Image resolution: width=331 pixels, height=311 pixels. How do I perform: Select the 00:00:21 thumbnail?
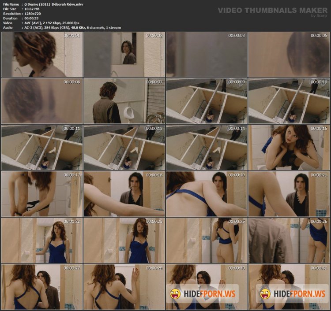(289, 194)
